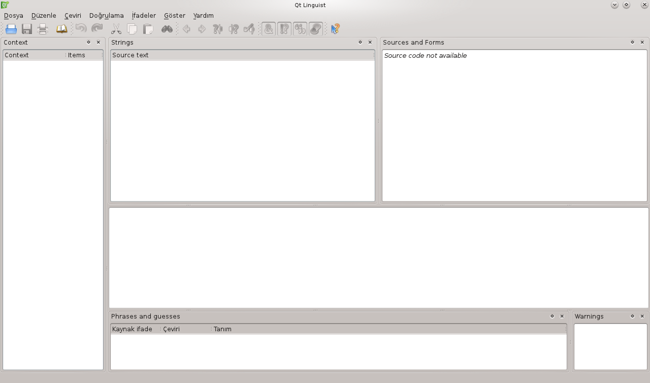Float the Strings dock panel
Image resolution: width=650 pixels, height=383 pixels.
(x=360, y=43)
